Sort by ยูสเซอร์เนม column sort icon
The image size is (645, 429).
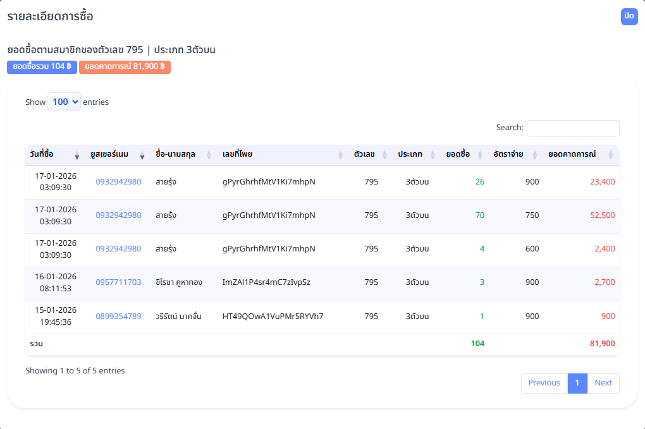click(142, 155)
